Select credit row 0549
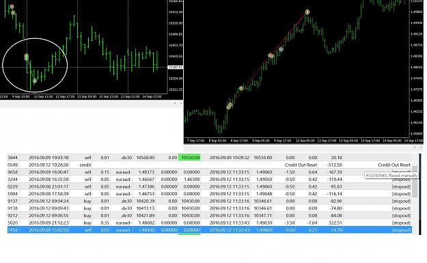The image size is (427, 263). point(210,165)
